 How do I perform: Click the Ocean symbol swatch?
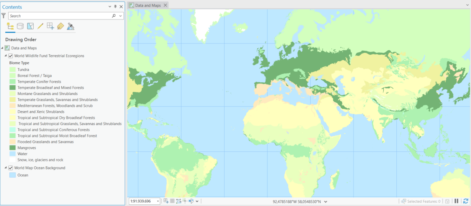[12, 175]
